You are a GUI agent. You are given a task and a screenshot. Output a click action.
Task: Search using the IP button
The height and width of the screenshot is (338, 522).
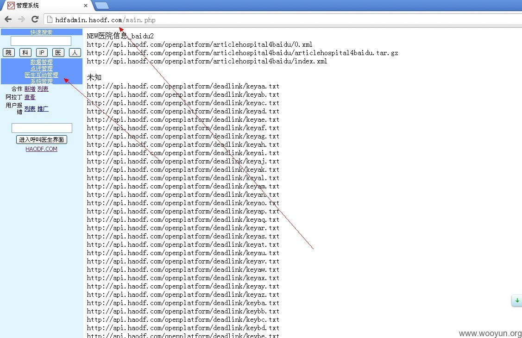coord(42,53)
